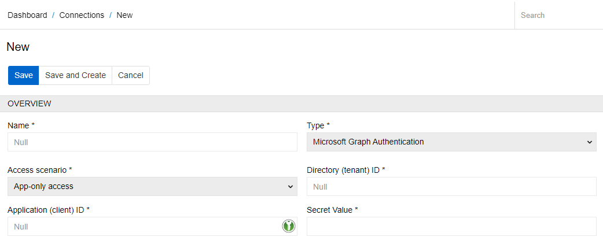Open the Type dropdown
This screenshot has width=603, height=248.
click(x=451, y=142)
